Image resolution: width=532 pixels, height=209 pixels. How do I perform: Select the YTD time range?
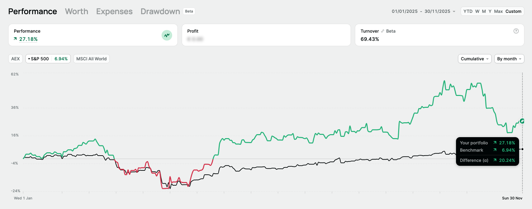pyautogui.click(x=468, y=11)
